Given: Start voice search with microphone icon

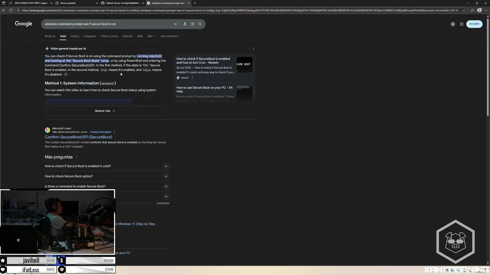Looking at the screenshot, I should pyautogui.click(x=185, y=24).
